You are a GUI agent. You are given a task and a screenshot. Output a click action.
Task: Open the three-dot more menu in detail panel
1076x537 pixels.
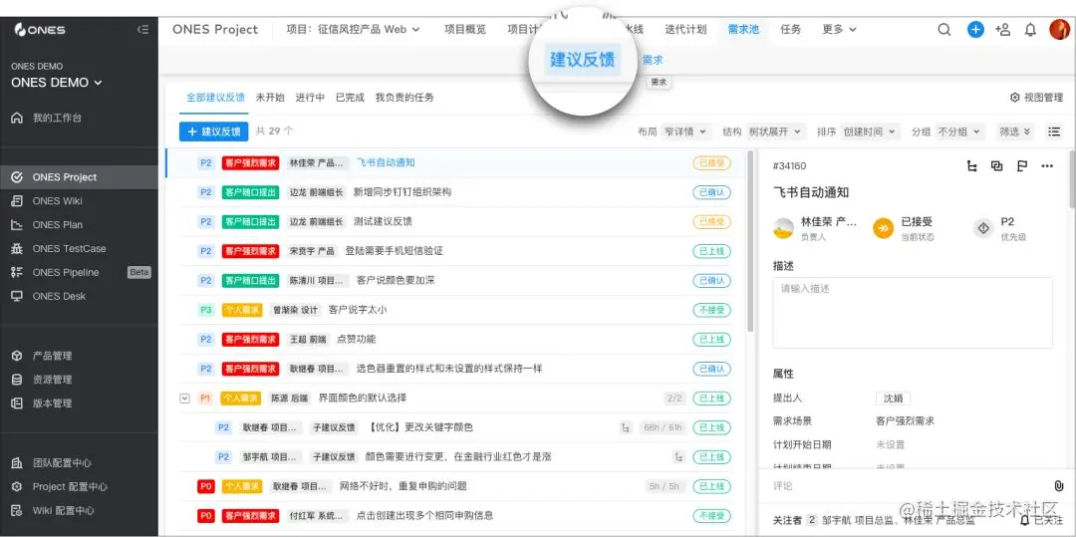pos(1046,166)
